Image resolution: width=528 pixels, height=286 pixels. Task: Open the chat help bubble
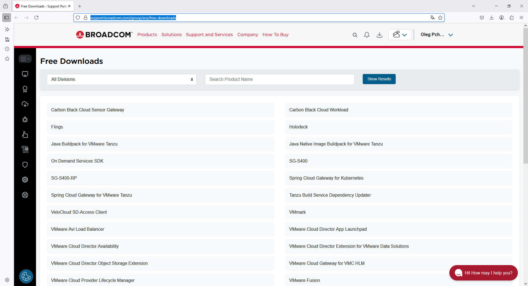click(x=483, y=273)
